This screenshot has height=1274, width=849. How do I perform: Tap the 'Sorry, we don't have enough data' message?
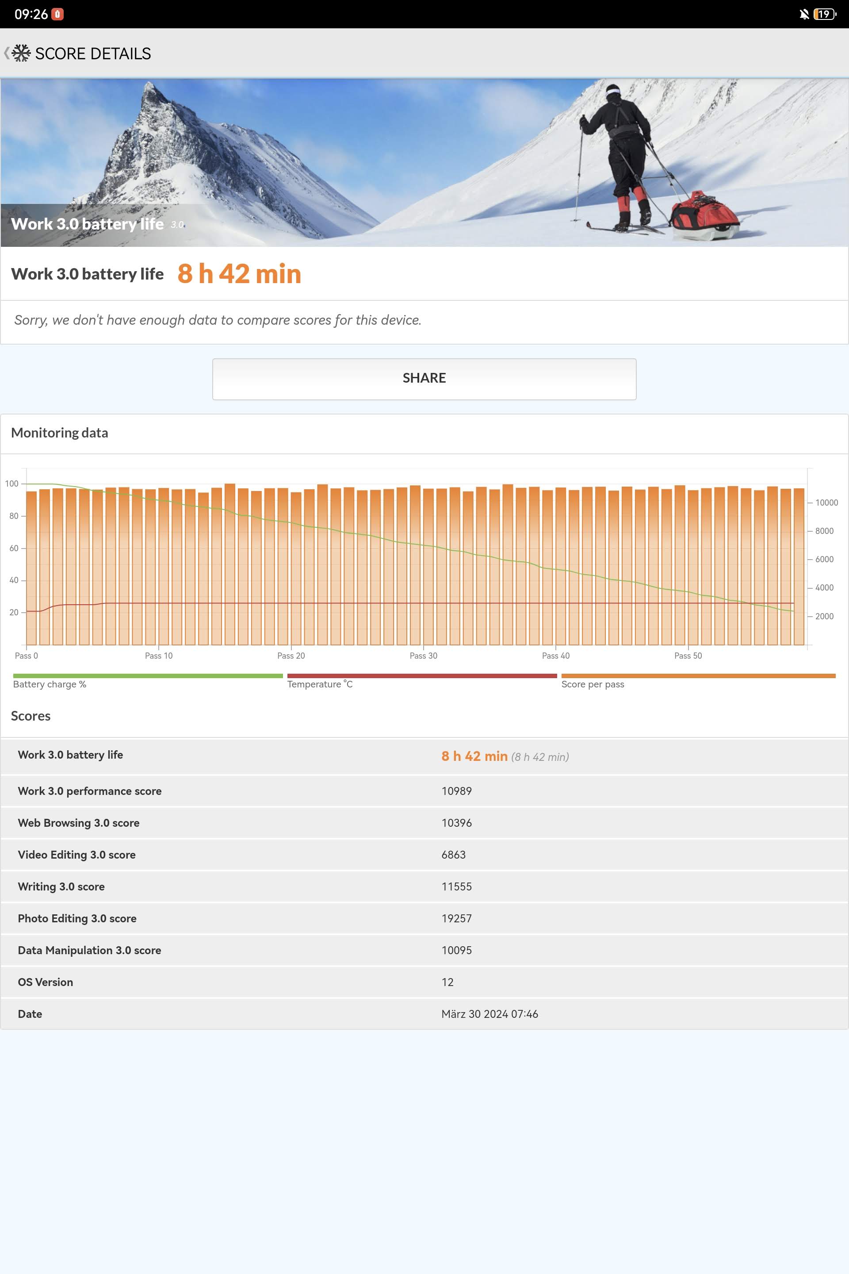(x=218, y=320)
